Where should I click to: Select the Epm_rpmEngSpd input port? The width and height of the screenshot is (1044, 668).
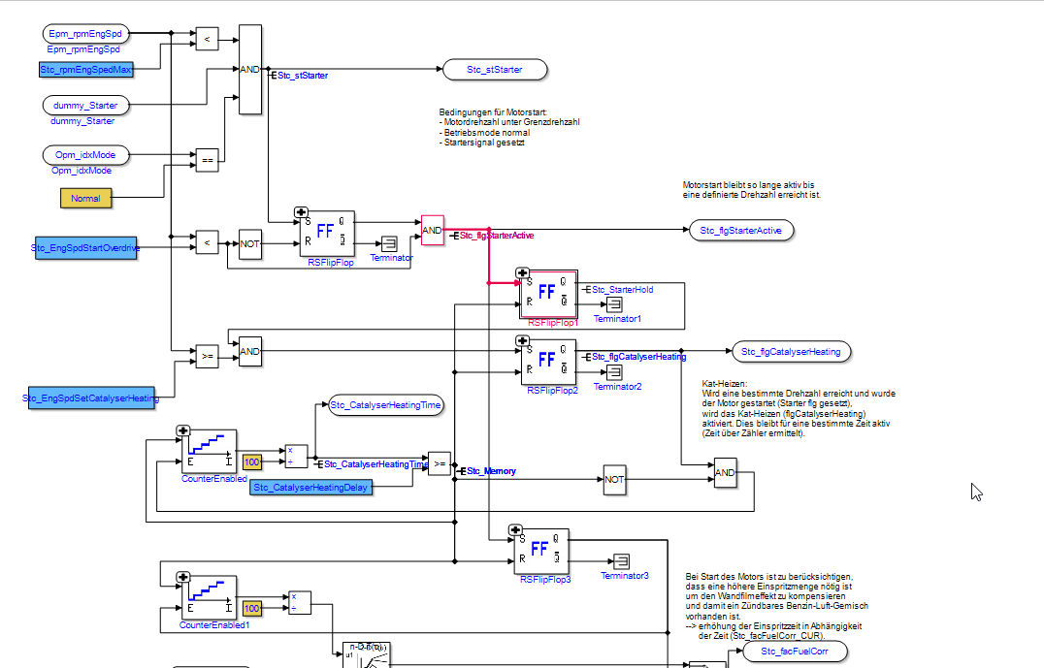tap(85, 35)
